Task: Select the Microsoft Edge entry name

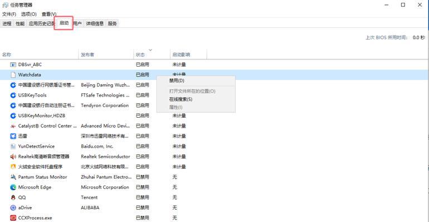Action: click(35, 188)
